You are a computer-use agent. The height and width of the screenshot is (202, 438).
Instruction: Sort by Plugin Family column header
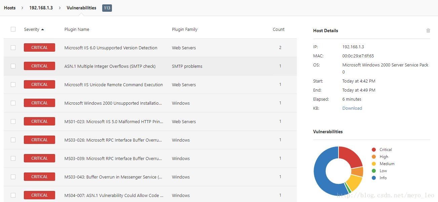coord(185,29)
